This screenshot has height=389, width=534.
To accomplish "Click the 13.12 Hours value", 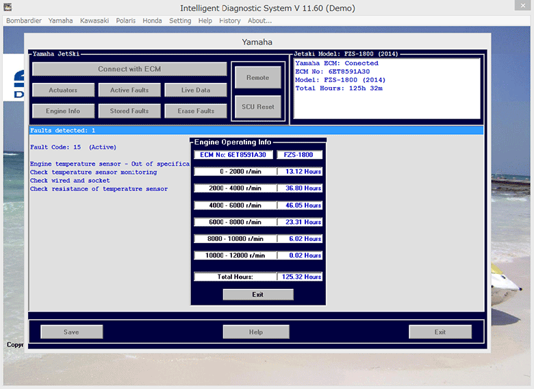I will click(300, 172).
